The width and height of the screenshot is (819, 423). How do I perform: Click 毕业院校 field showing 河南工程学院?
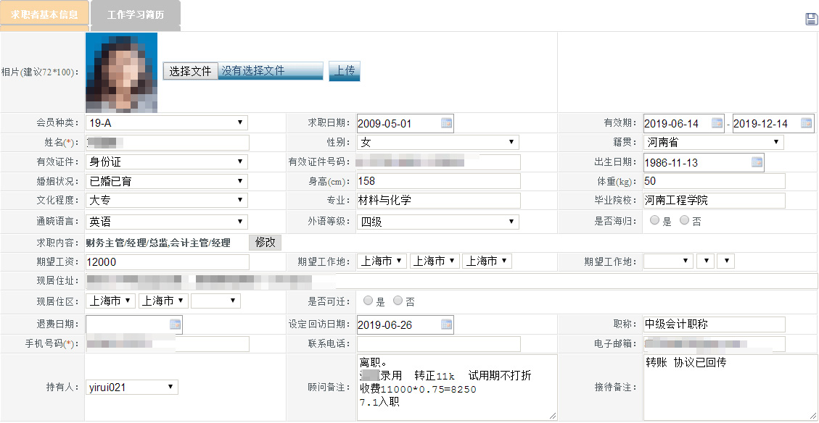click(x=714, y=201)
